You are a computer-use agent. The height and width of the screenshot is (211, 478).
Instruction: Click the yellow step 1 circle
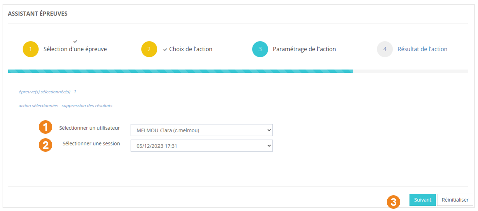tap(31, 49)
